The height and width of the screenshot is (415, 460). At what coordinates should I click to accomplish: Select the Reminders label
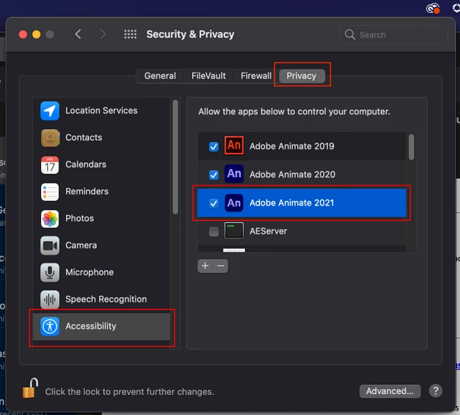(x=87, y=191)
